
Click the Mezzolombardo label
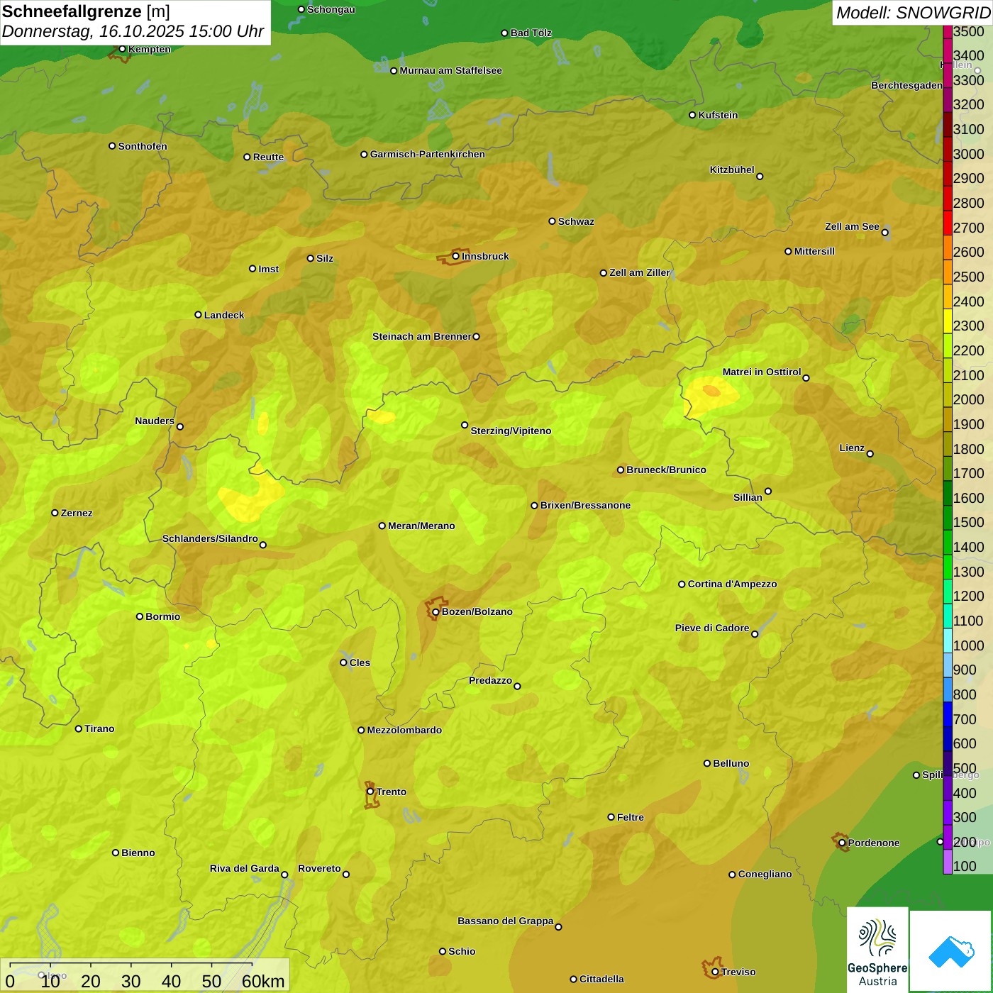(x=404, y=730)
